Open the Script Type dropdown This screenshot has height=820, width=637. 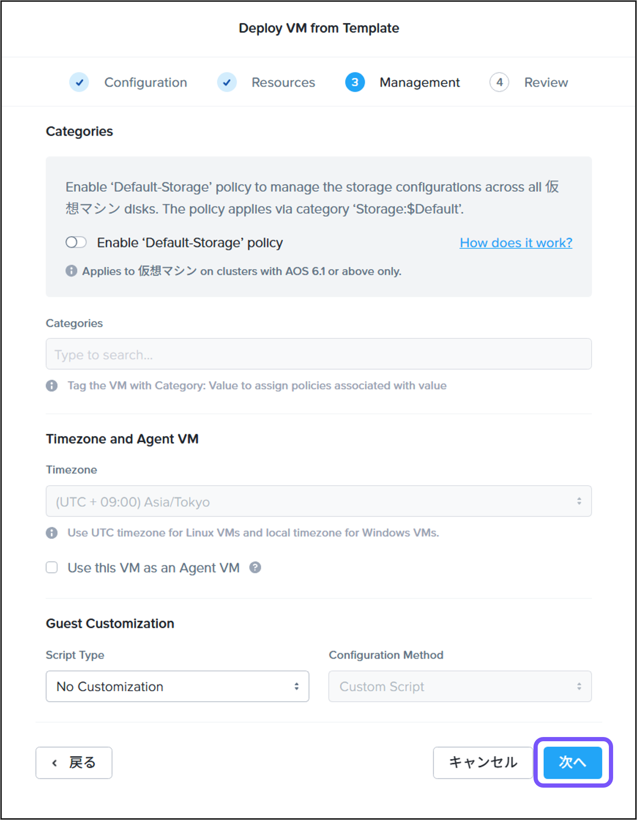click(177, 686)
